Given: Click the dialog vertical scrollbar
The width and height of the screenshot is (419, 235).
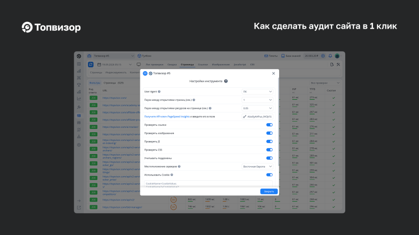Looking at the screenshot, I should click(279, 122).
